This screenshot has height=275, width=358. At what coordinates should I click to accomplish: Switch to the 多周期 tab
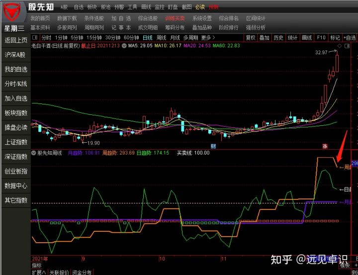tap(190, 38)
